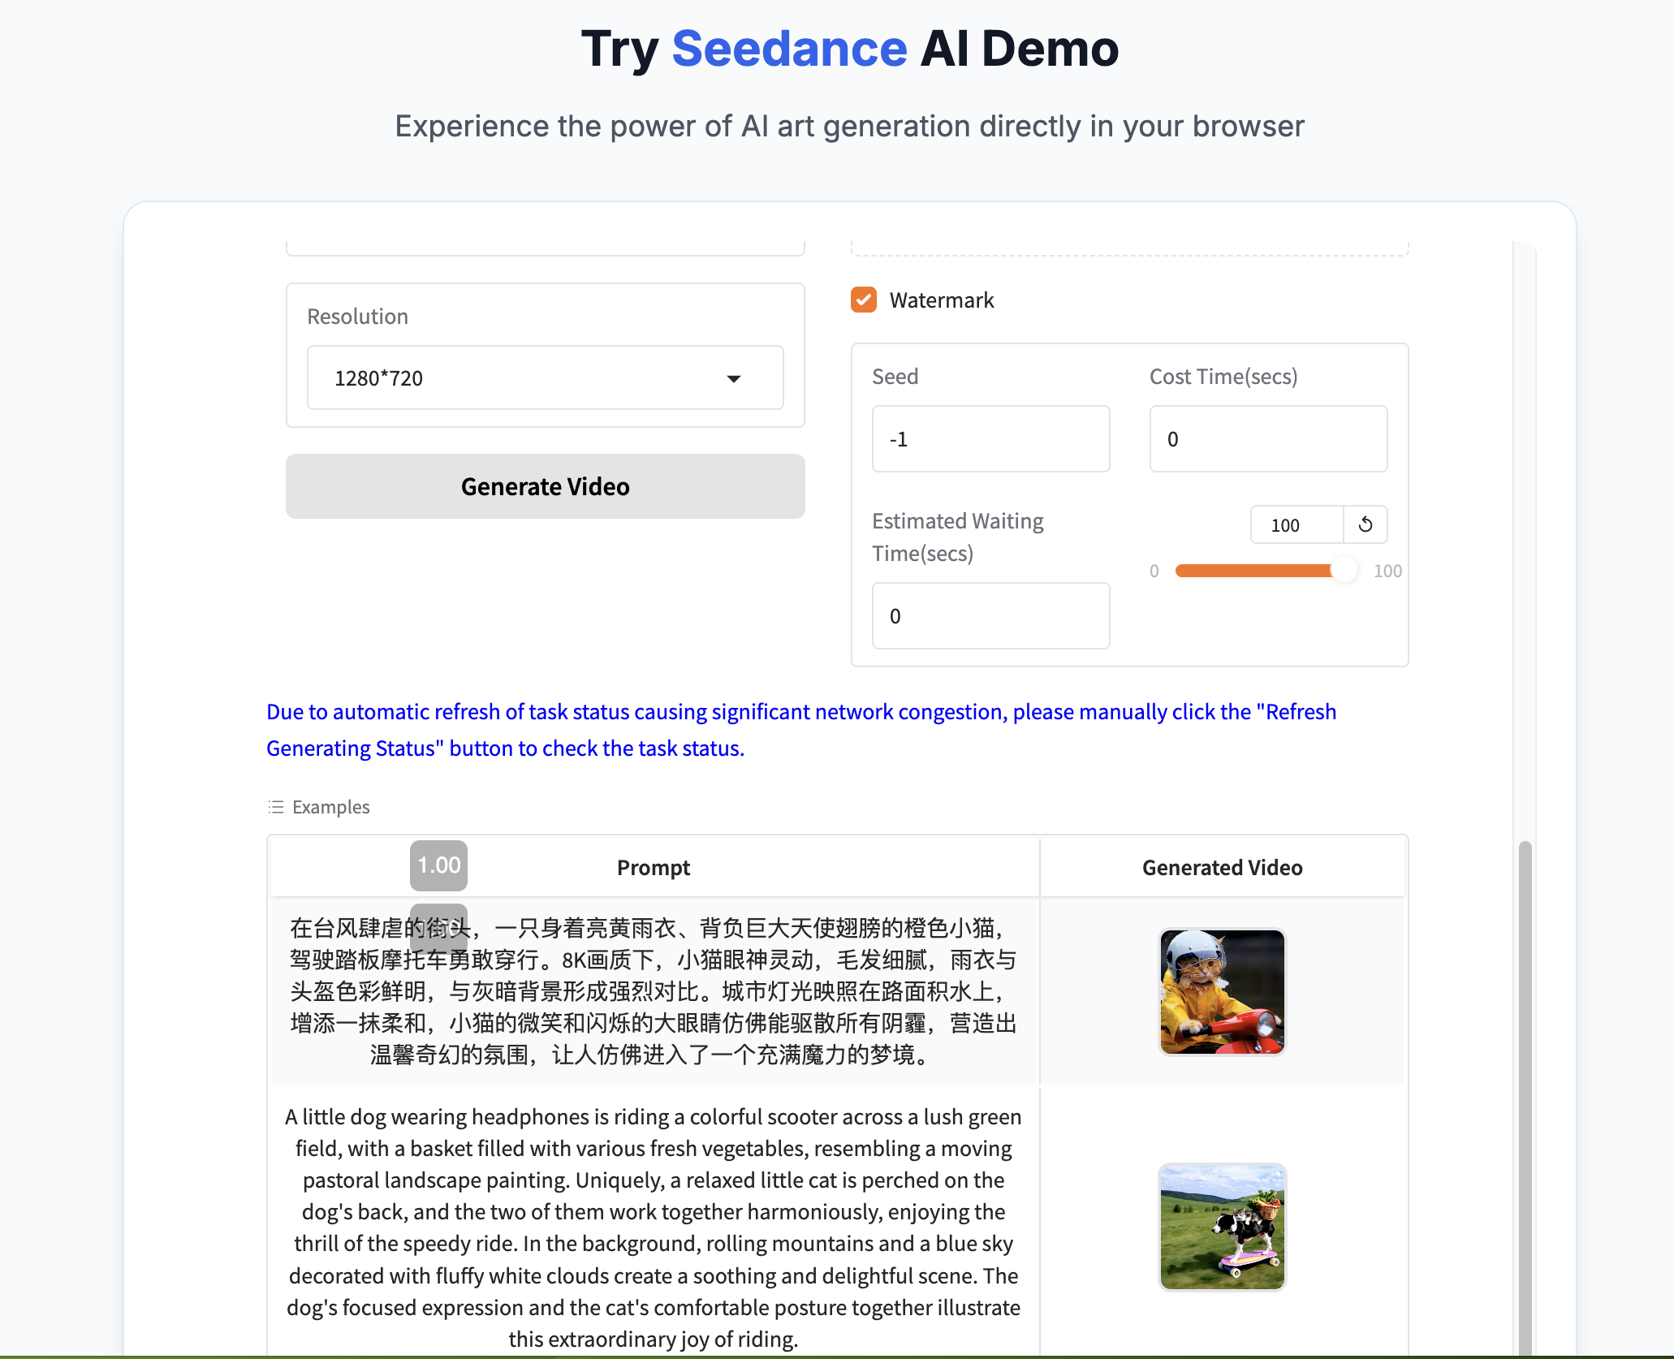Click the slider maximum label 100

[x=1387, y=571]
